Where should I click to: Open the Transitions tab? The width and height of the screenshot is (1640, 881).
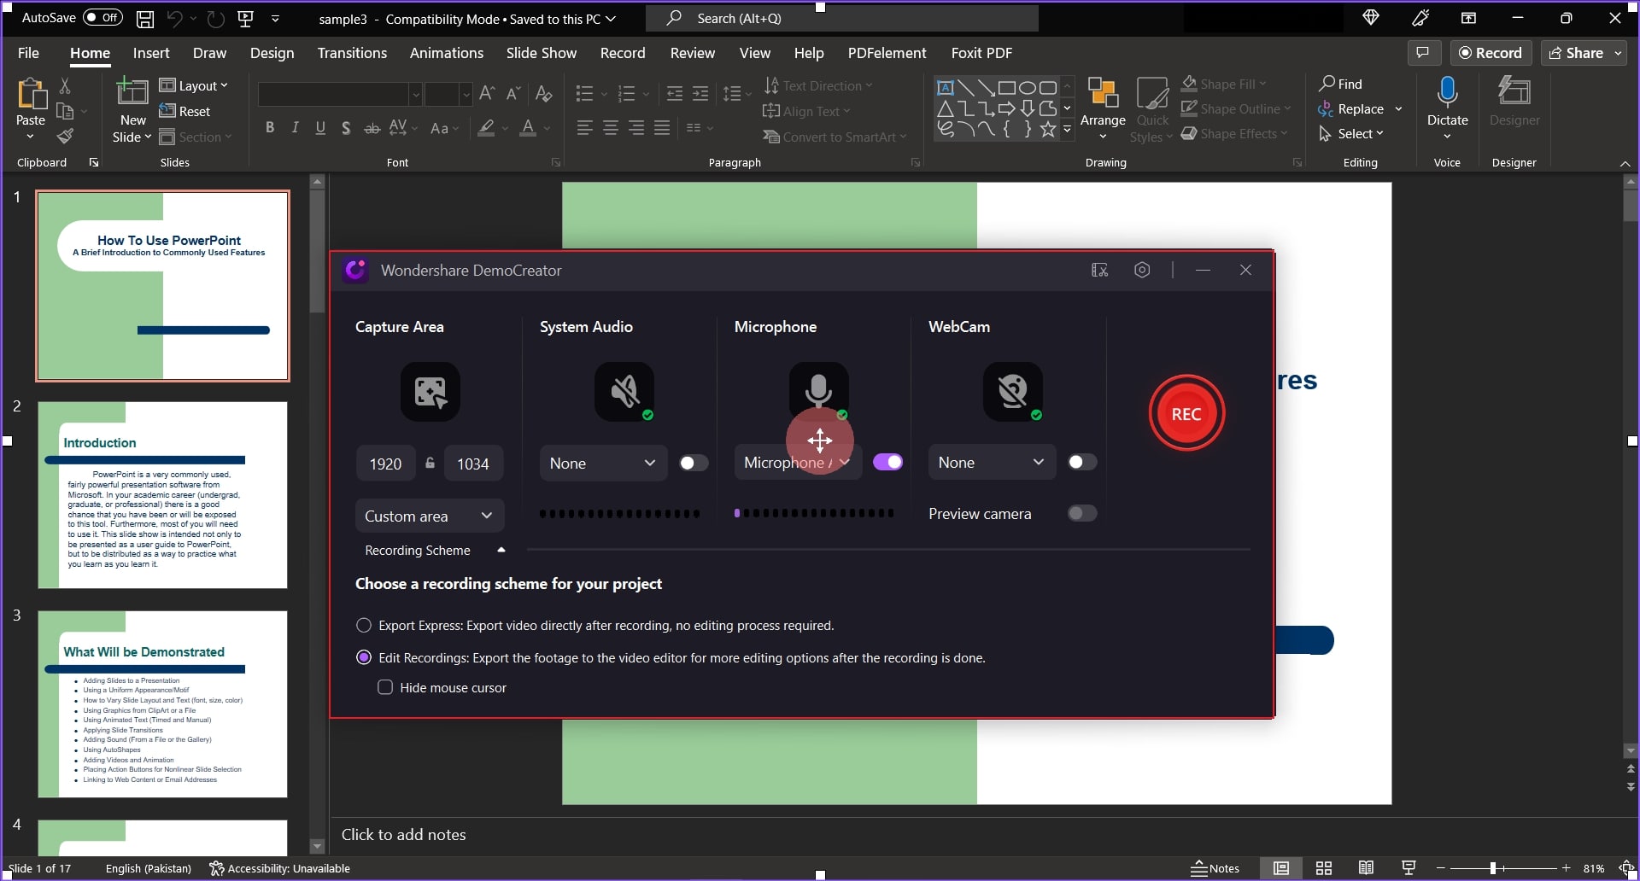[352, 53]
